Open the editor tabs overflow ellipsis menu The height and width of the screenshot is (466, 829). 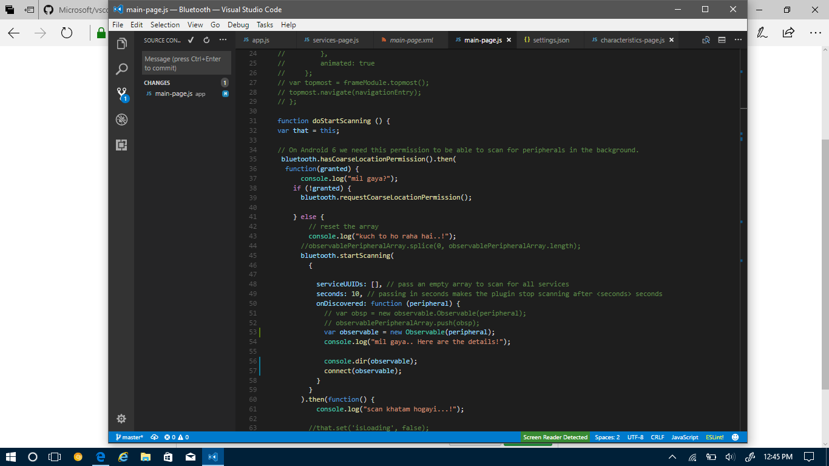point(738,39)
